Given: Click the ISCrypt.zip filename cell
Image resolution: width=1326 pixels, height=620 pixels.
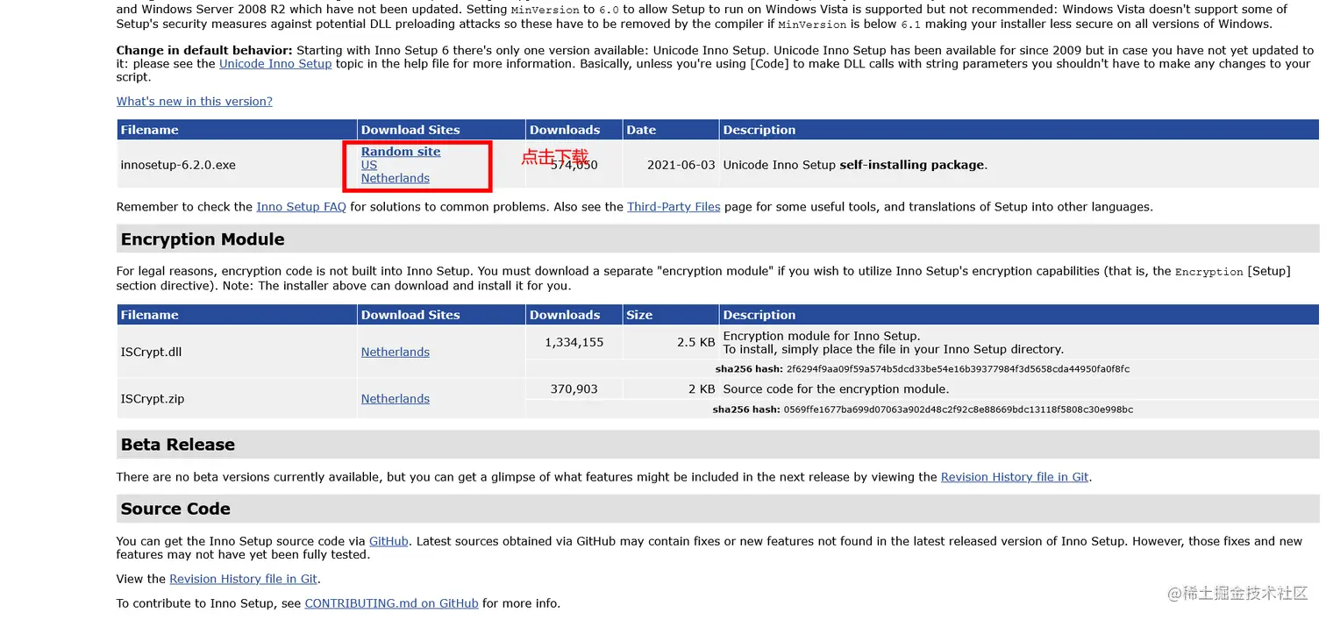Looking at the screenshot, I should coord(237,398).
